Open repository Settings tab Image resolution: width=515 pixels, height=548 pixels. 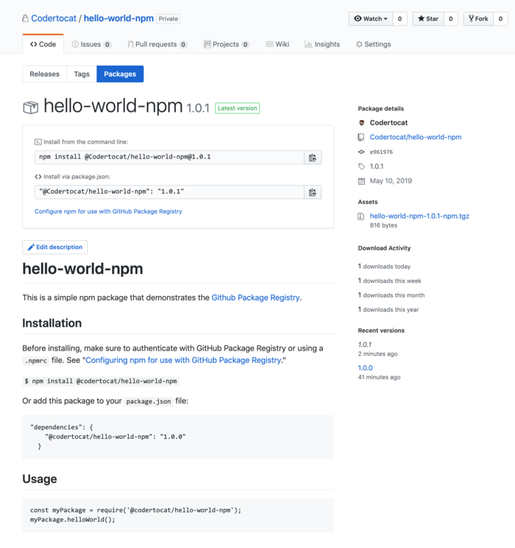373,44
